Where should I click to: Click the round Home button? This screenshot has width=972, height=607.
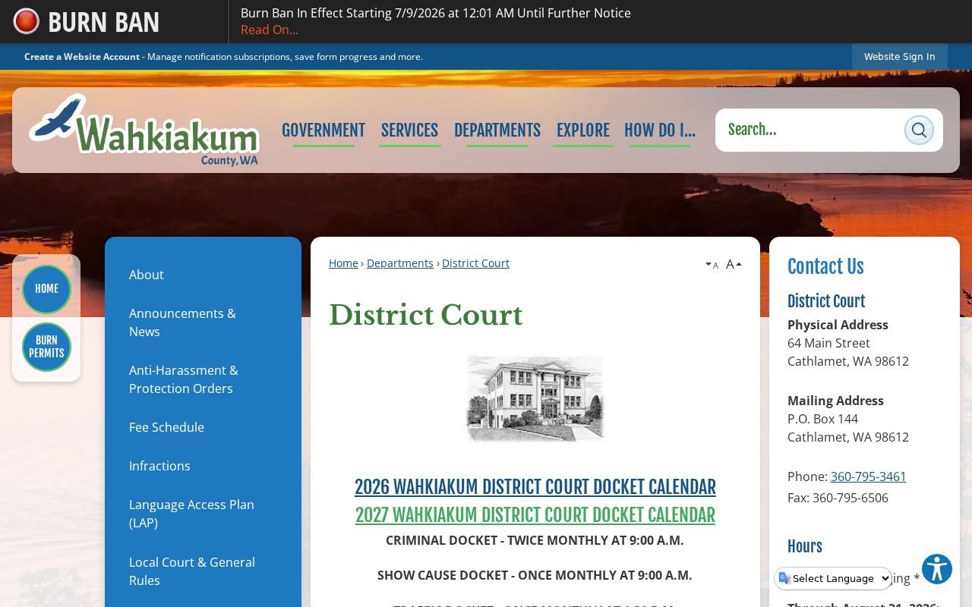46,289
